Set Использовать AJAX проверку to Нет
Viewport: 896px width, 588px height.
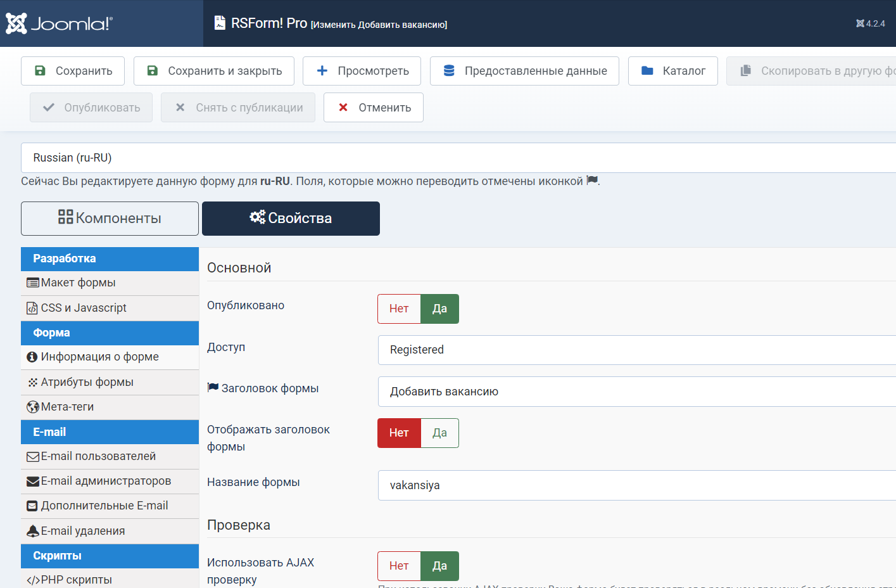pyautogui.click(x=399, y=566)
